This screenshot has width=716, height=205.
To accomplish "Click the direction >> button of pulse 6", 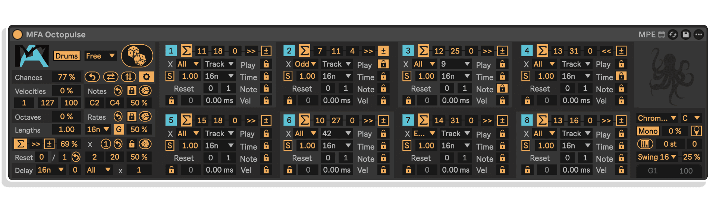I will tap(368, 121).
